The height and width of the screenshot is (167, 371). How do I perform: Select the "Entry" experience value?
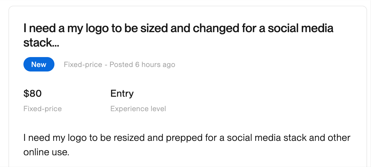[x=122, y=94]
